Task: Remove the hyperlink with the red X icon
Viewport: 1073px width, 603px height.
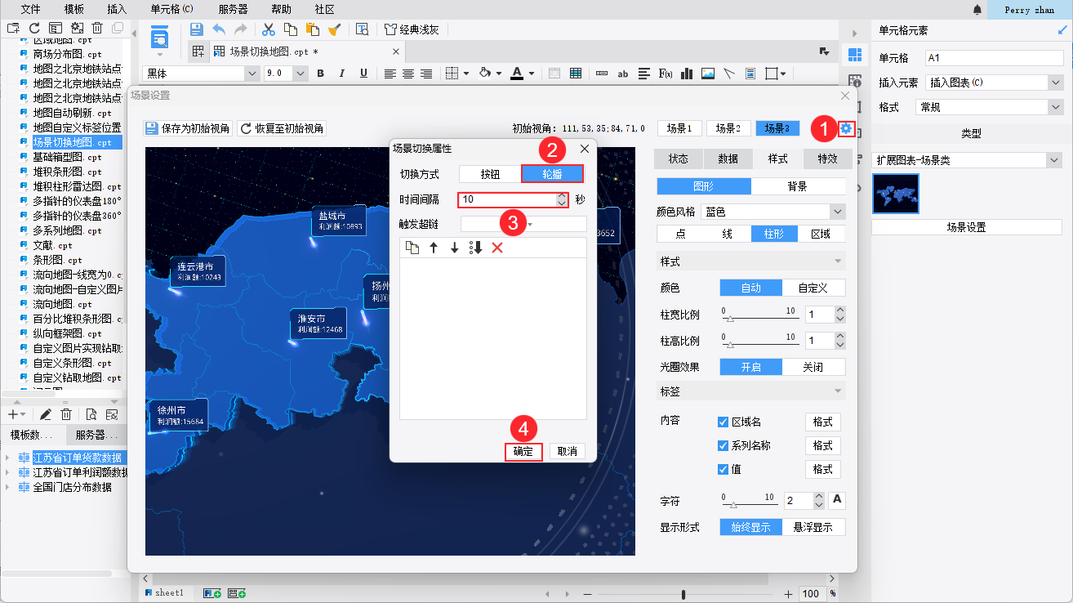Action: tap(497, 248)
